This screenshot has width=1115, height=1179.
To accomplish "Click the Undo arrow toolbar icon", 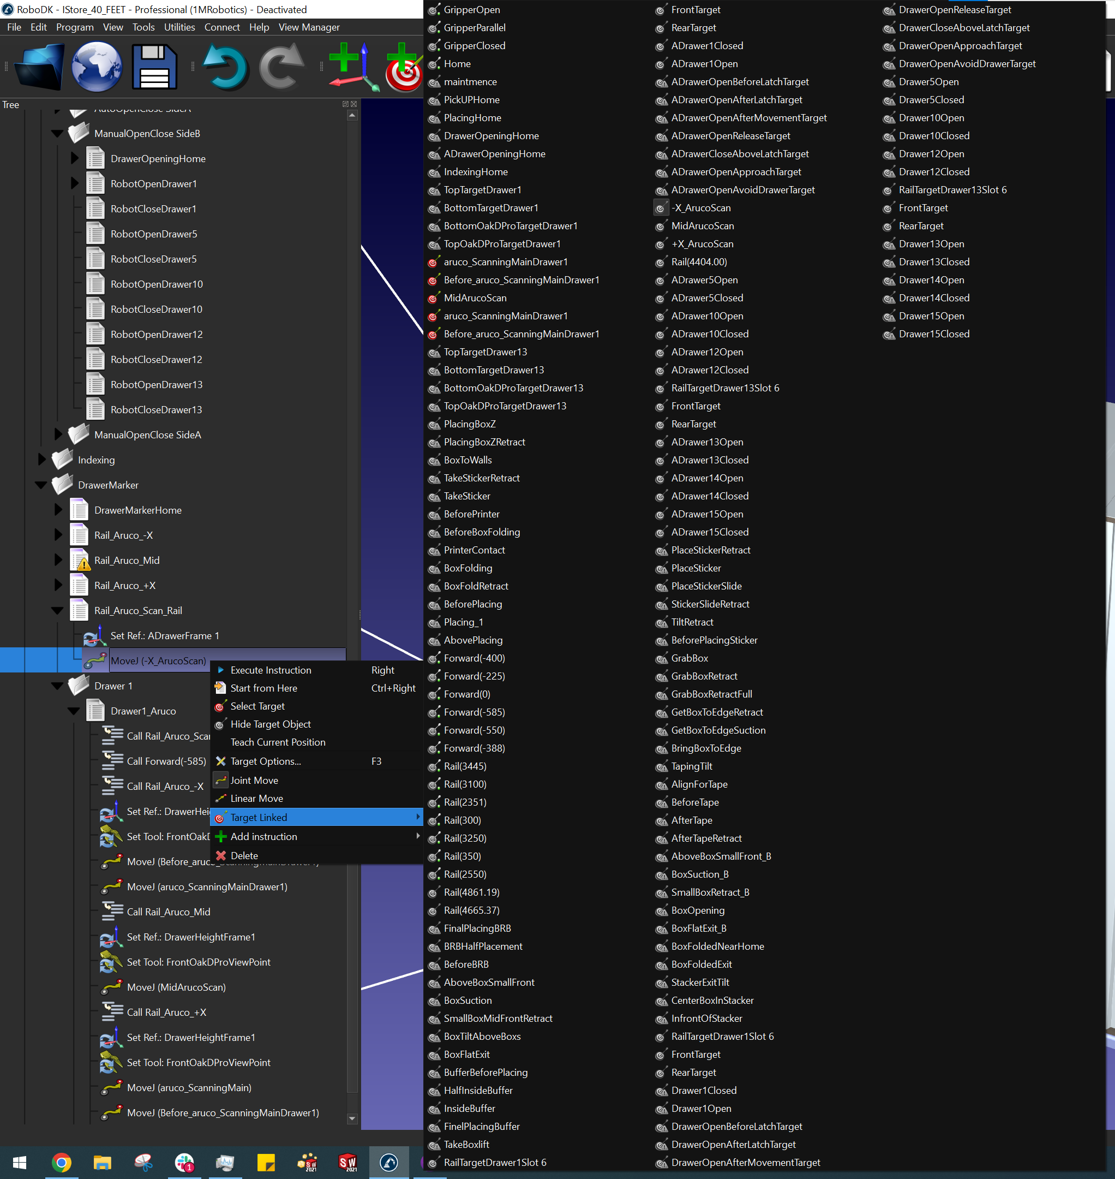I will [225, 67].
